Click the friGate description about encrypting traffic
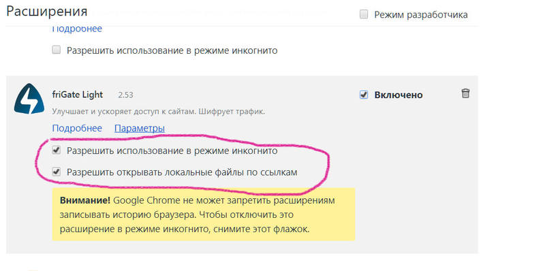545x271 pixels. point(159,112)
